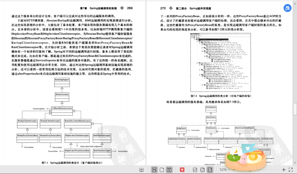This screenshot has height=174, width=297.
Task: Click figure caption '图7-1 Spring远端调用的类设计'
Action: (72, 163)
